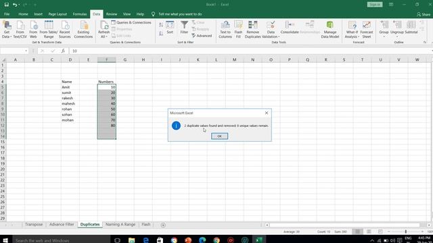Screen dimensions: 433x243
Task: Select the cell containing mahesh
Action: coord(70,103)
